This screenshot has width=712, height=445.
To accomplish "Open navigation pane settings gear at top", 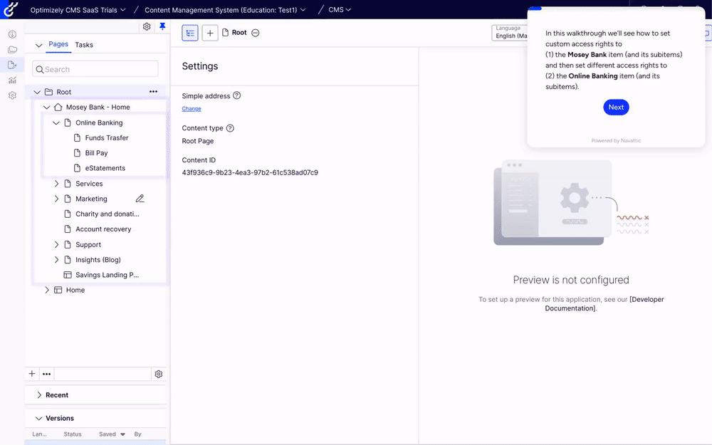I will coord(147,26).
